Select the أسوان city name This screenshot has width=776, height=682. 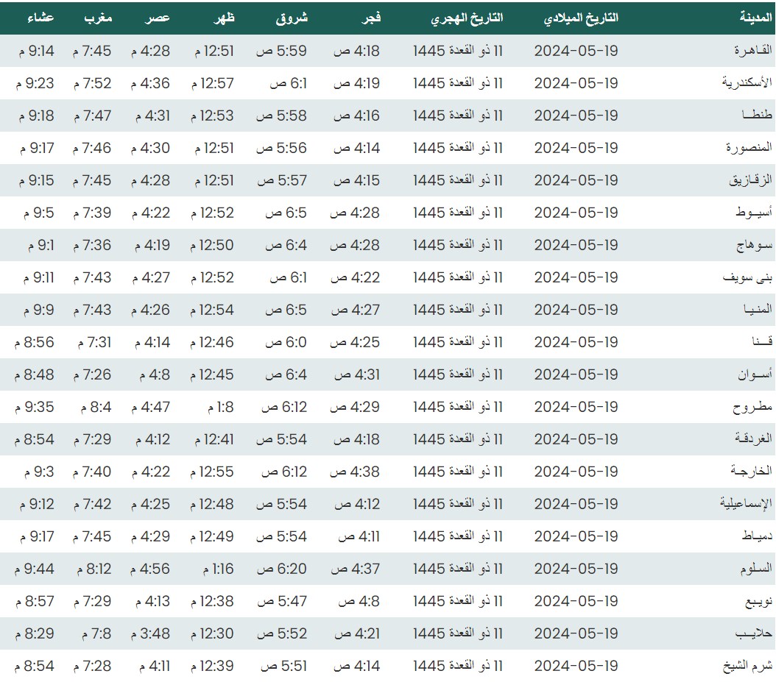click(x=755, y=374)
